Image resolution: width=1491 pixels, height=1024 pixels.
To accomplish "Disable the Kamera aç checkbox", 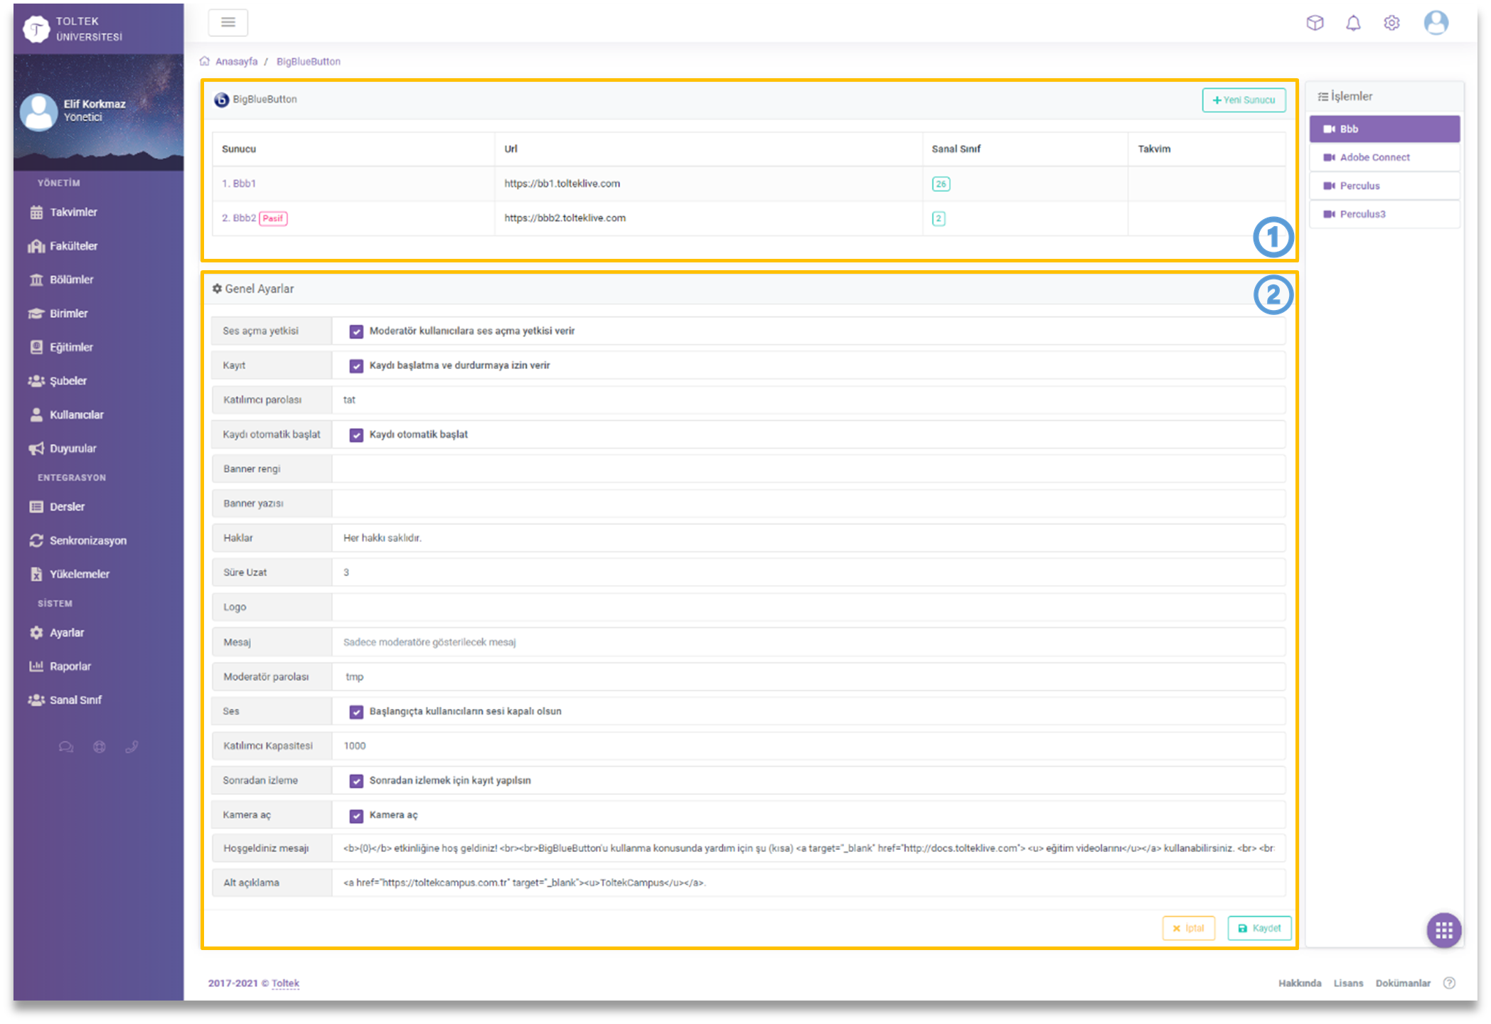I will [356, 816].
